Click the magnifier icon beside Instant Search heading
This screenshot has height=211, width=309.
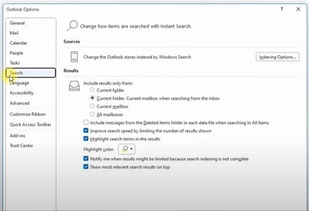click(x=72, y=26)
